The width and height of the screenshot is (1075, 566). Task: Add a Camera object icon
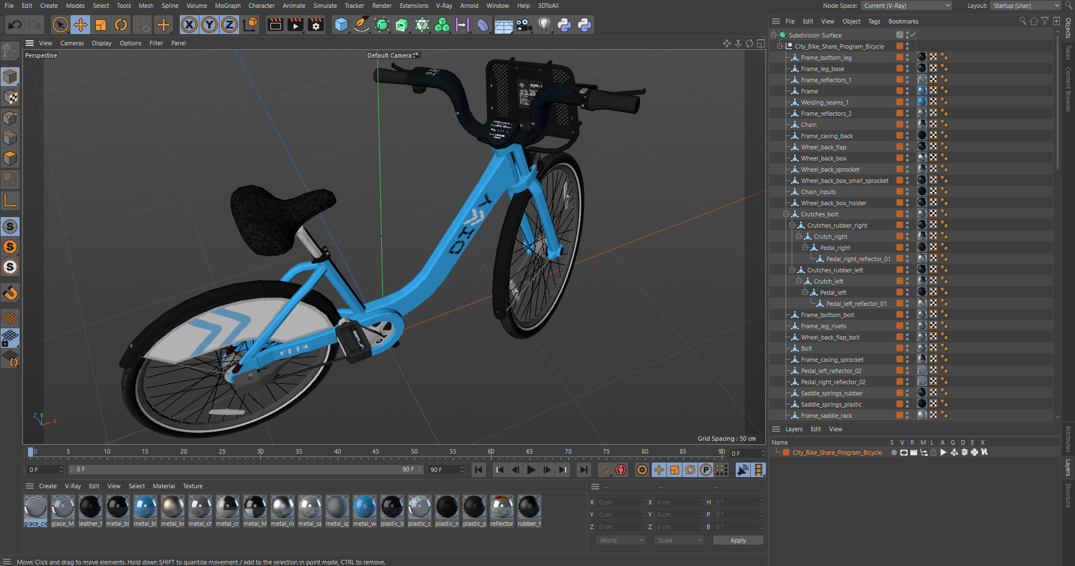pos(524,25)
